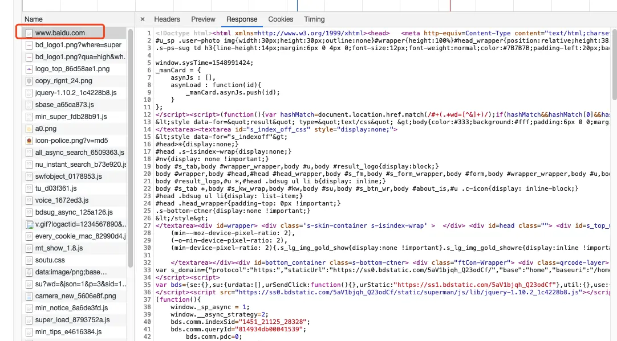Open icon-police.png?v=md5 request
The width and height of the screenshot is (617, 341).
pyautogui.click(x=74, y=141)
